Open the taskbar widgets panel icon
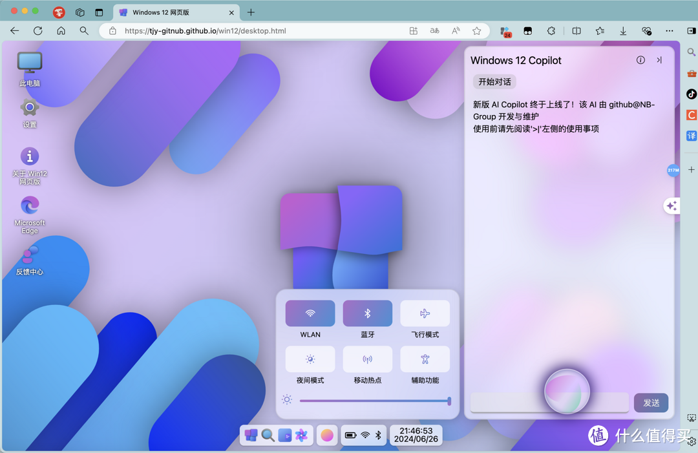Image resolution: width=698 pixels, height=453 pixels. (284, 435)
